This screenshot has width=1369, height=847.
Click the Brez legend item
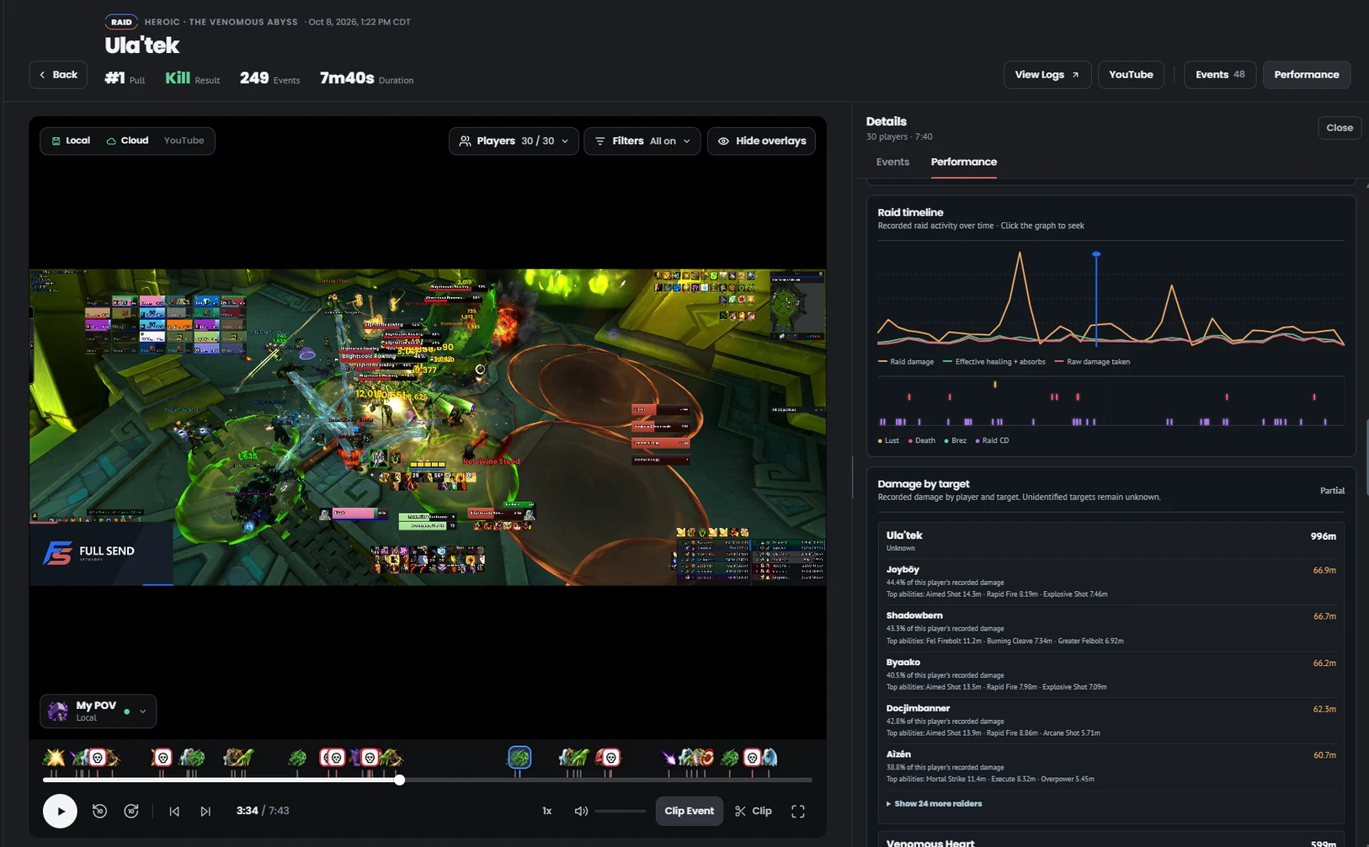click(x=956, y=440)
